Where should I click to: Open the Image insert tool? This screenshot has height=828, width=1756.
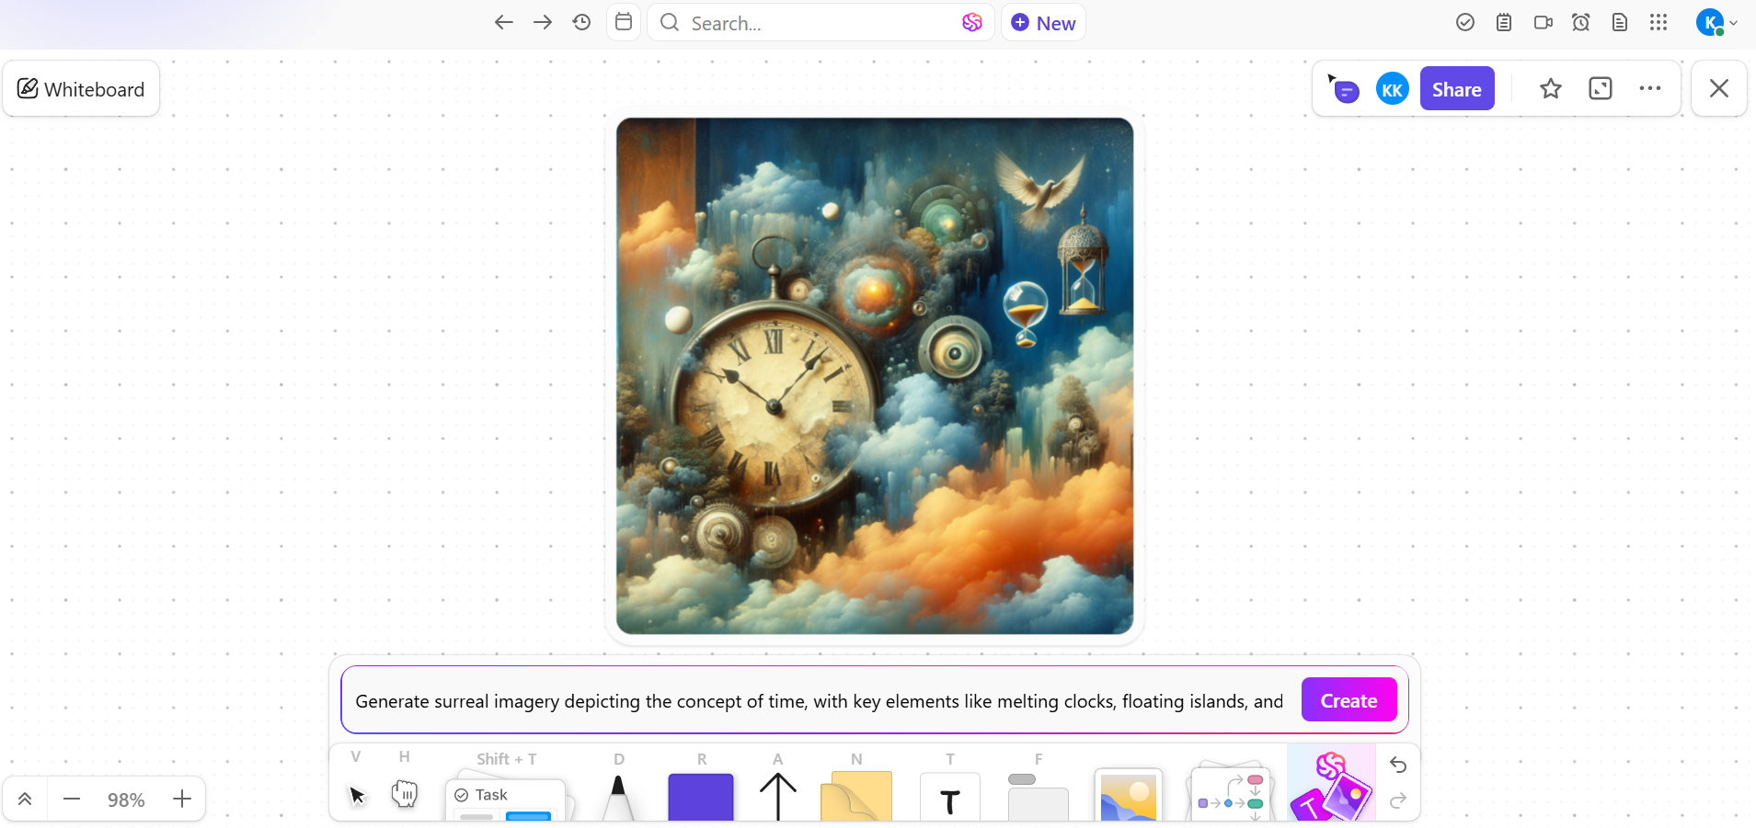[1128, 797]
